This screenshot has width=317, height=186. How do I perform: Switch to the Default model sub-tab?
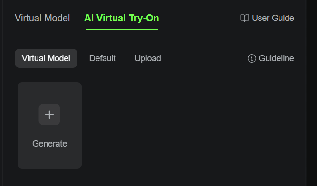click(x=103, y=58)
